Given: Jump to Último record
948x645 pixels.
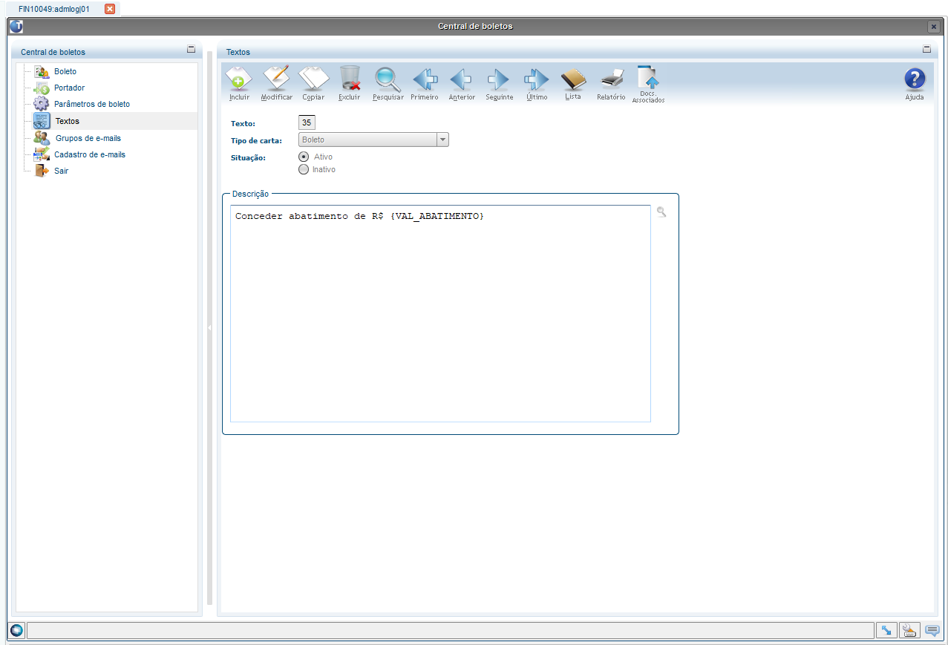Looking at the screenshot, I should [536, 79].
